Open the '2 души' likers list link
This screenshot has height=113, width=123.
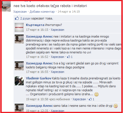(25, 18)
